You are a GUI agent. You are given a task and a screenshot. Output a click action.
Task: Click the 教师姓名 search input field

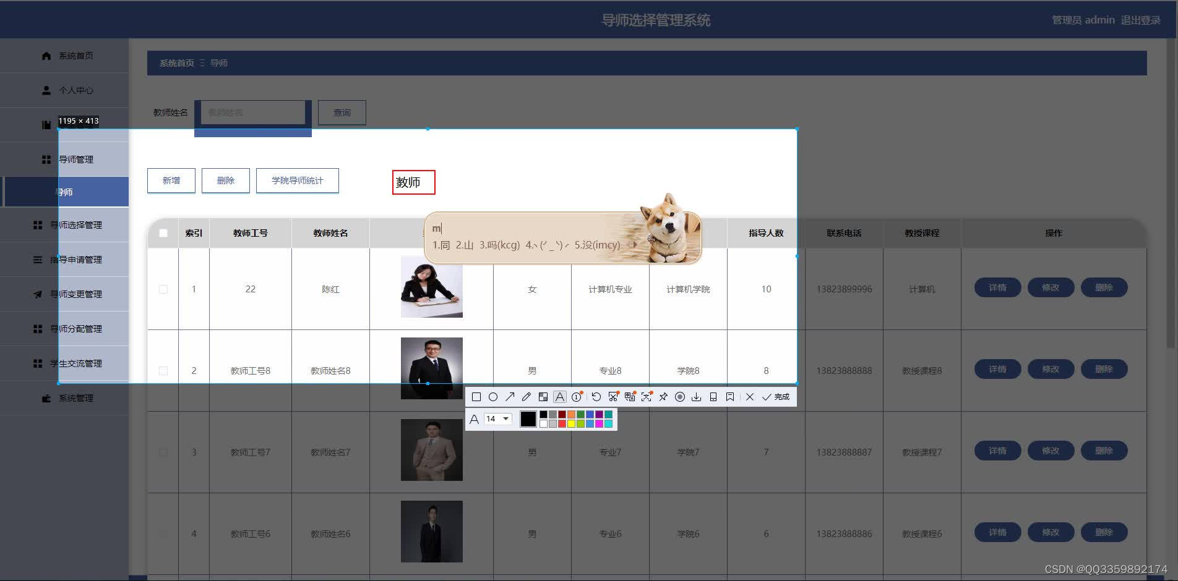253,112
